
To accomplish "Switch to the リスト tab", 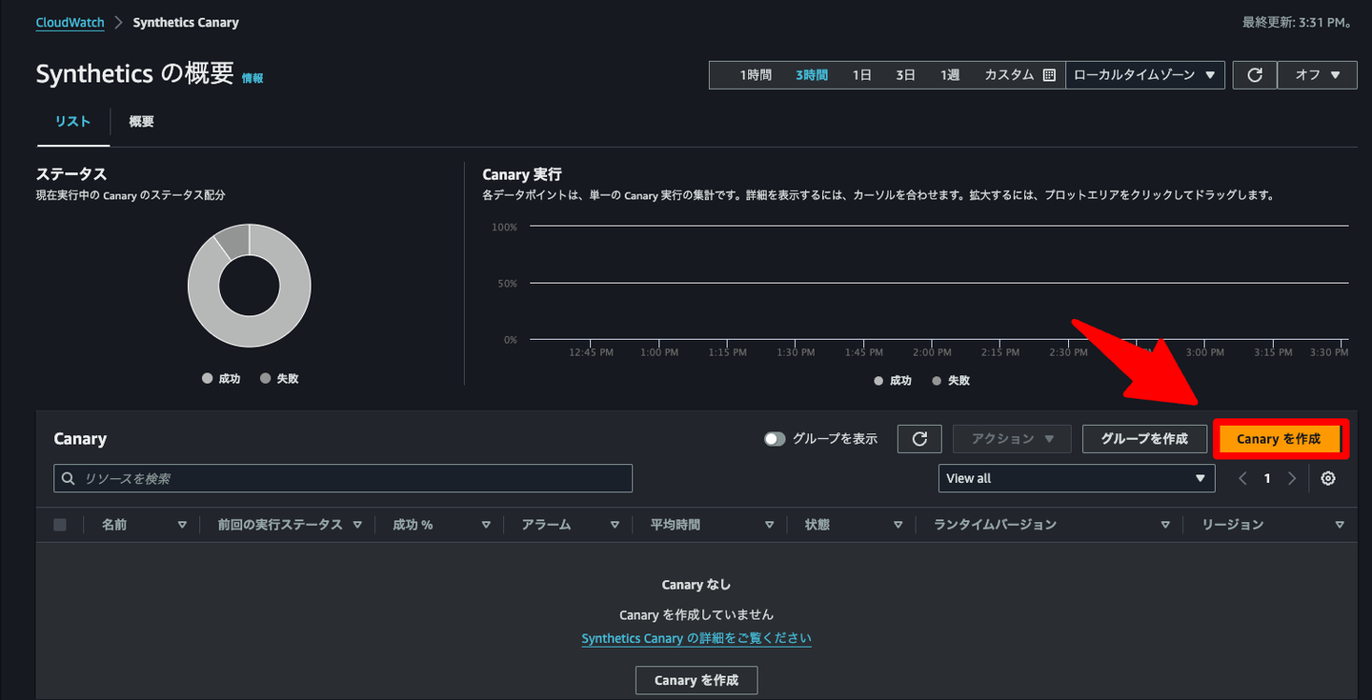I will pos(73,122).
